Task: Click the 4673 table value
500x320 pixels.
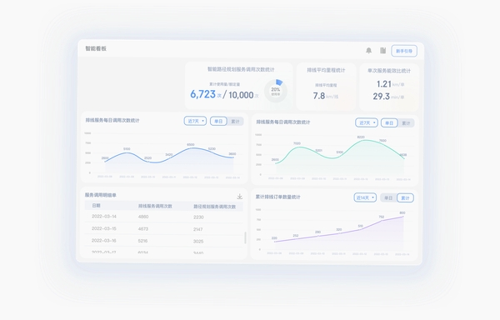Action: [143, 229]
